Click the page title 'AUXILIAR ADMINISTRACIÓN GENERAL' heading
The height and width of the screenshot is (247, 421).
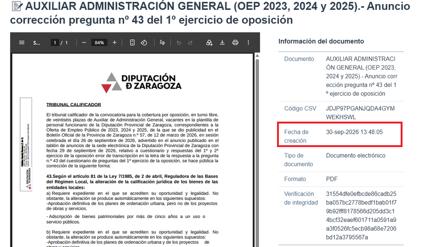[210, 13]
